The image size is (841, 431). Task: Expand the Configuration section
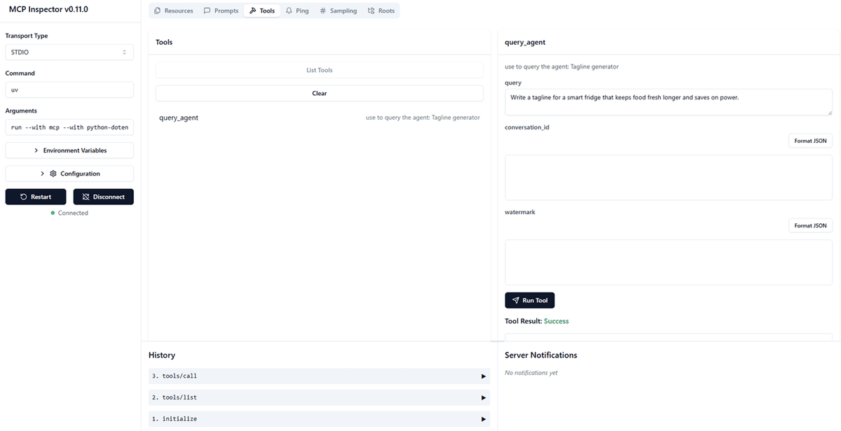coord(69,174)
